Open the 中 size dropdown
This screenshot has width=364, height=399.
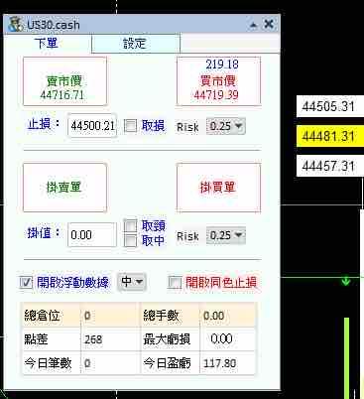[132, 282]
